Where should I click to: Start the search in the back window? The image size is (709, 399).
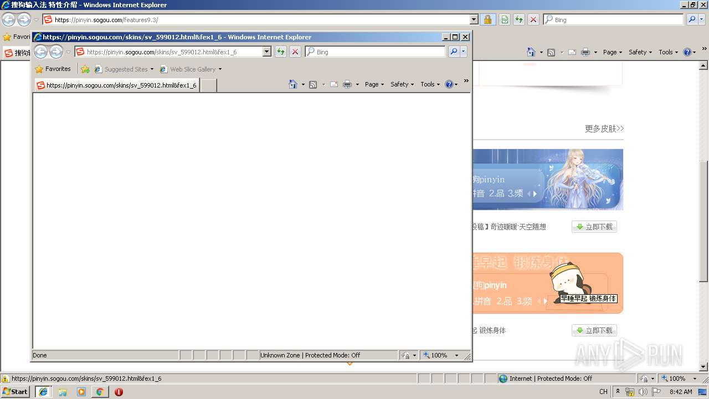click(x=692, y=19)
